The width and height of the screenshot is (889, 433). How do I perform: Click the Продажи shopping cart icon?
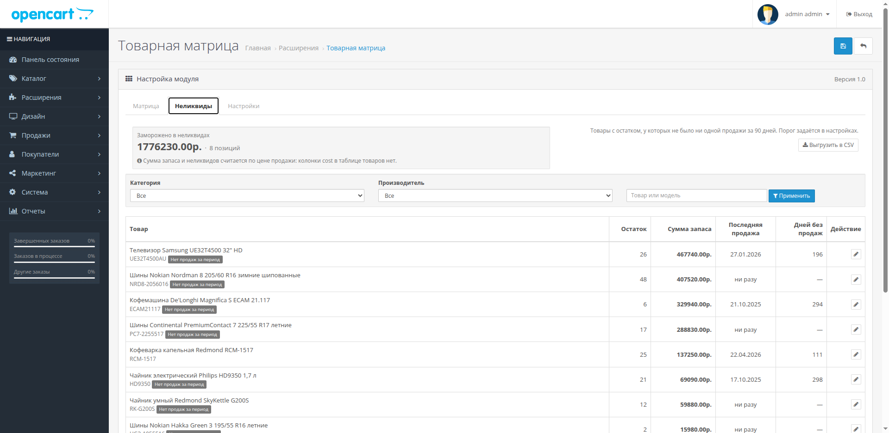point(13,135)
